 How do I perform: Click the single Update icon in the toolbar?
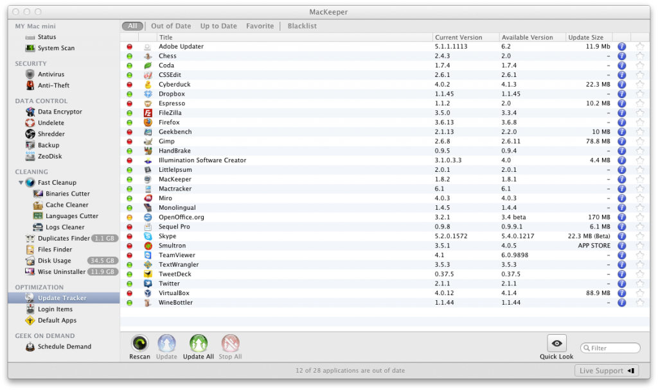[166, 343]
